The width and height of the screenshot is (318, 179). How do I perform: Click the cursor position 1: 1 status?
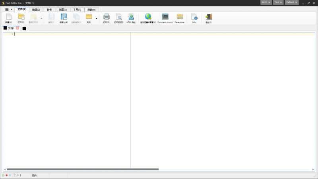click(x=19, y=175)
